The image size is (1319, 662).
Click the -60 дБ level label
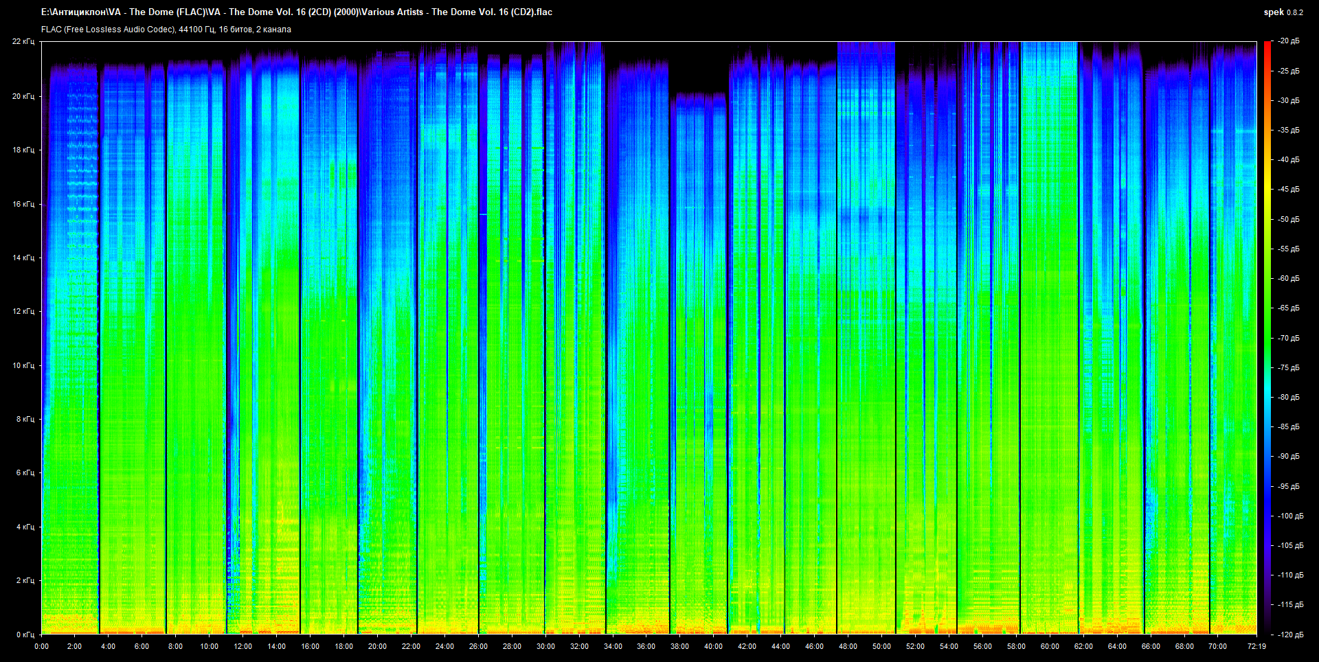1288,279
